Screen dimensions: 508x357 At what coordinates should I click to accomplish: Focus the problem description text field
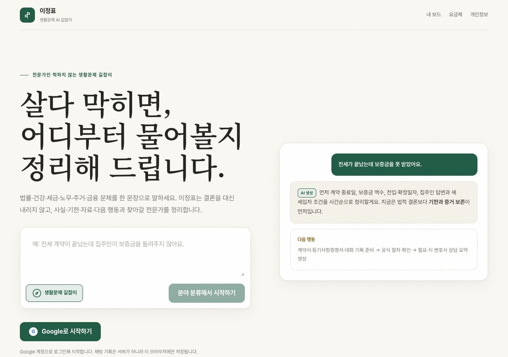coord(135,255)
